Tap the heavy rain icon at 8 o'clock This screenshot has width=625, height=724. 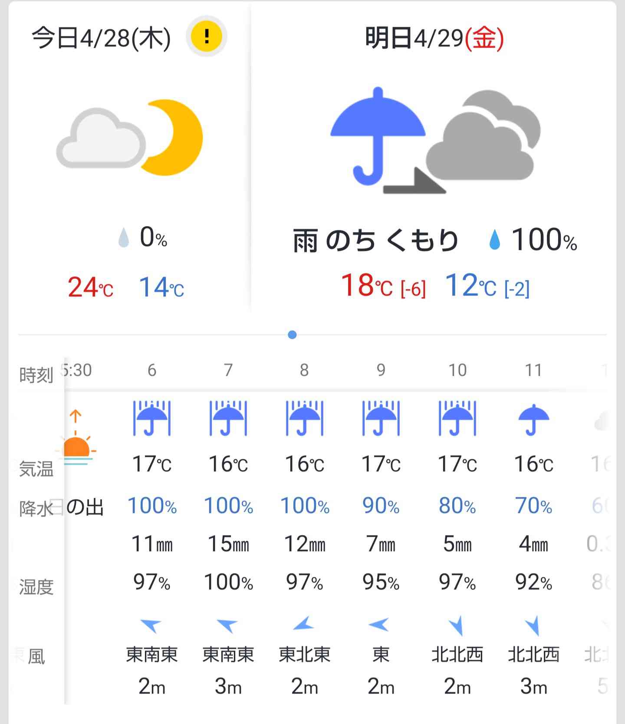tap(305, 418)
